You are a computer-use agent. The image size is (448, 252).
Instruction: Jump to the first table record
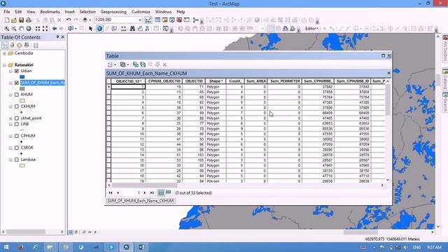point(111,193)
